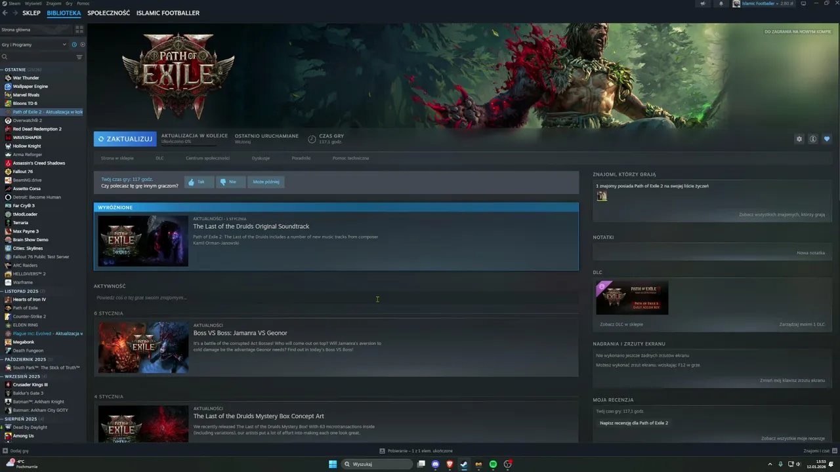Open the DLC game page link
840x472 pixels.
coord(159,158)
